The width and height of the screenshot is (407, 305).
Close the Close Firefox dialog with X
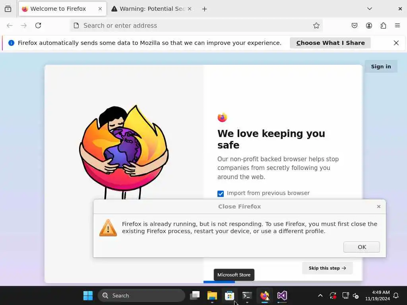coord(379,207)
